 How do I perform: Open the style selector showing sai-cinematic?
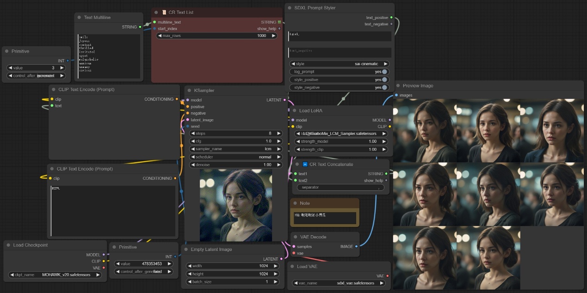(339, 64)
